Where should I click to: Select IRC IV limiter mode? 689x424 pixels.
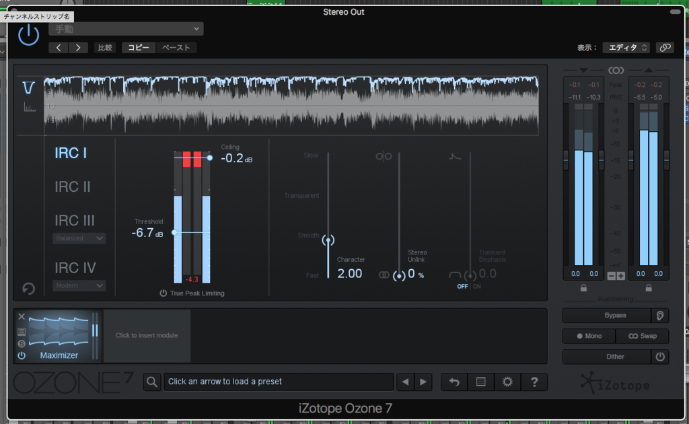[x=75, y=268]
